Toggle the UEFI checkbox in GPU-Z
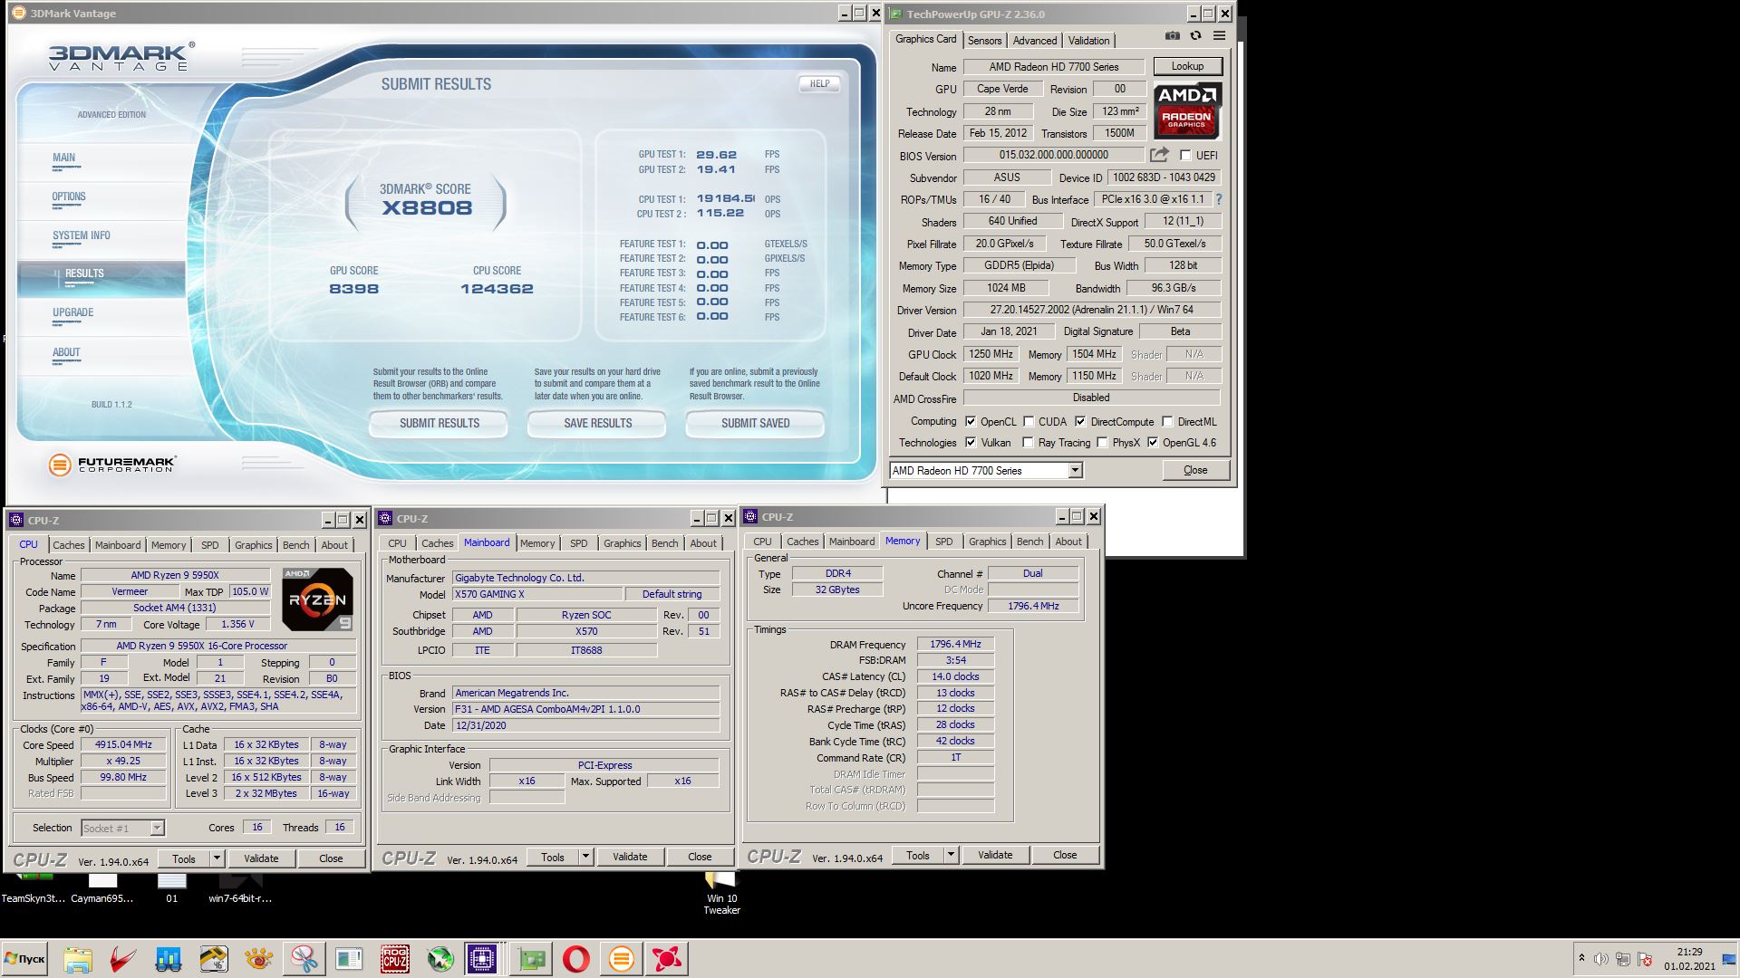The height and width of the screenshot is (978, 1740). point(1185,156)
